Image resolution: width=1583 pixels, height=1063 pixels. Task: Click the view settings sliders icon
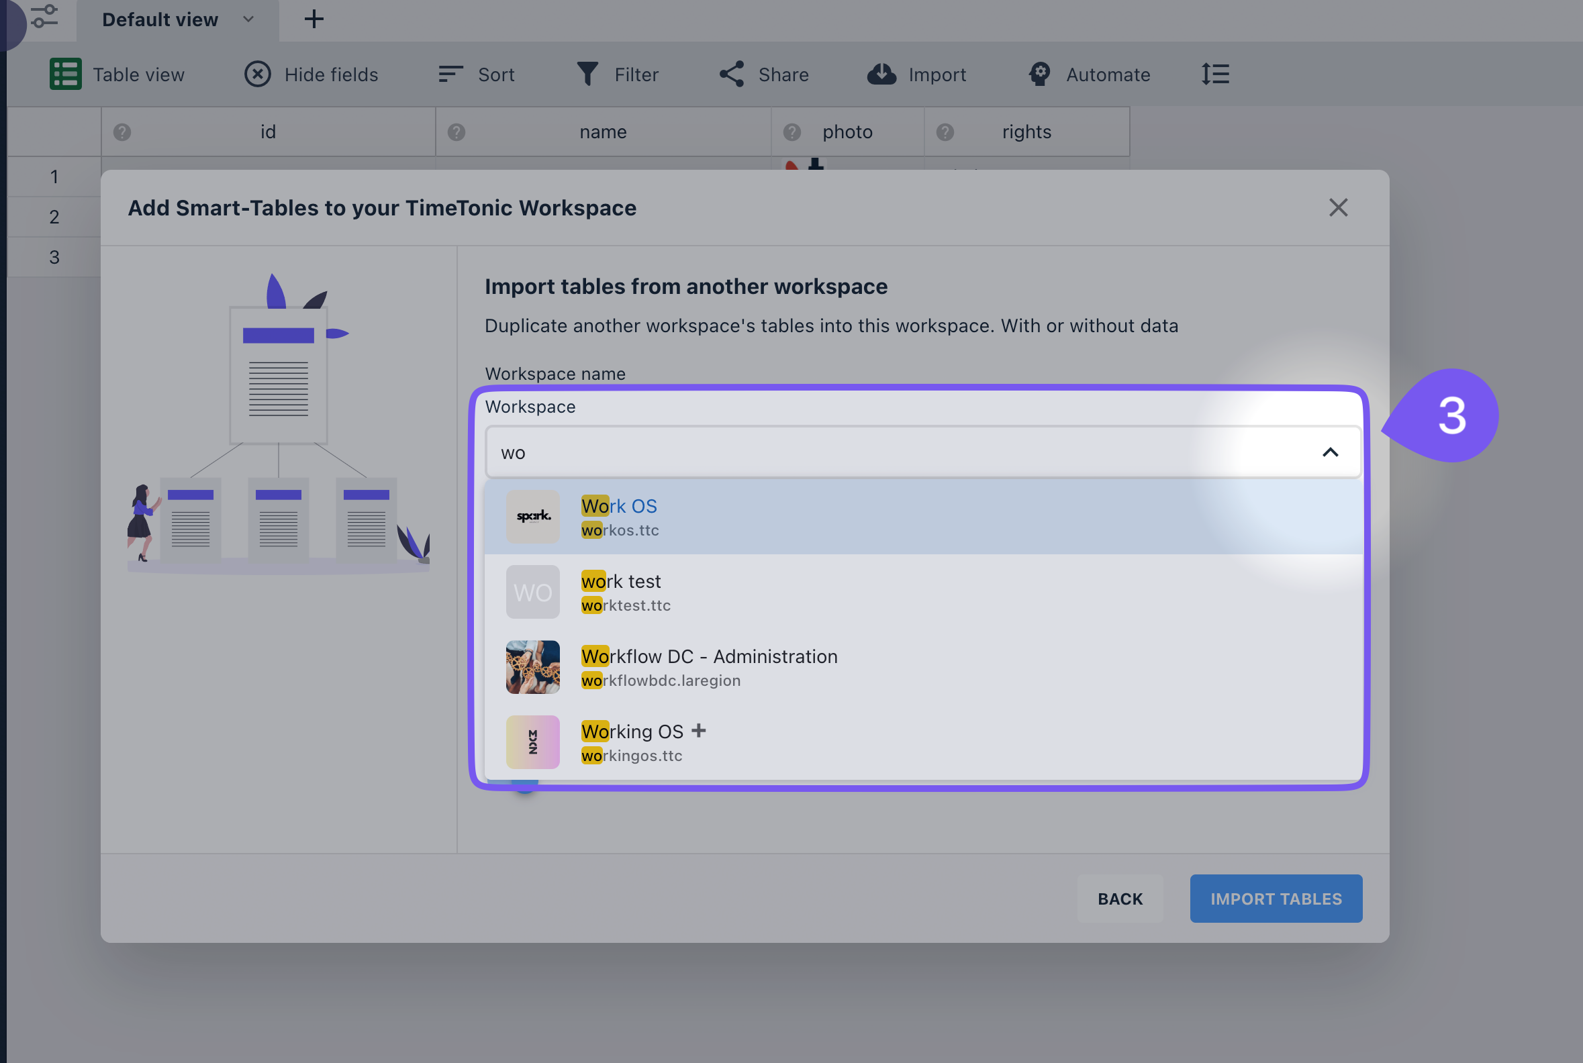(45, 16)
